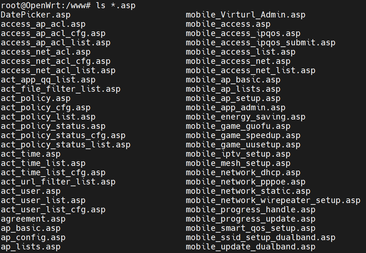Image resolution: width=366 pixels, height=253 pixels.
Task: Click the command prompt line ls *.asp
Action: pos(68,5)
